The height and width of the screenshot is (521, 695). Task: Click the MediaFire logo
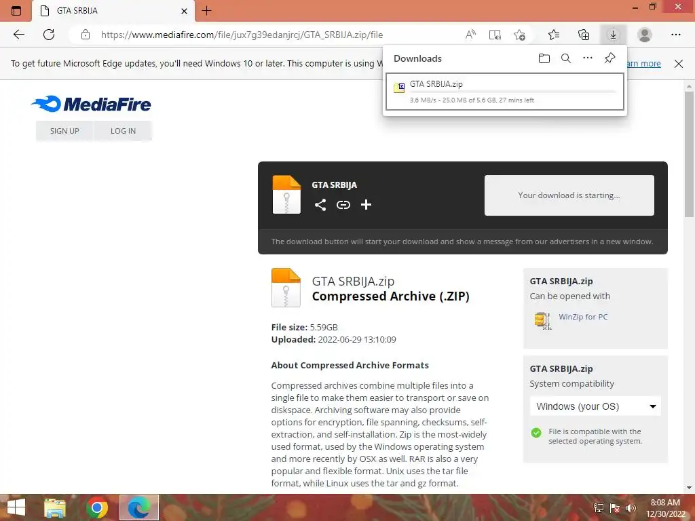91,104
